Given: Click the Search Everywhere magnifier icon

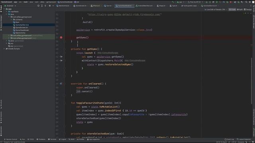Looking at the screenshot, I should [246, 2].
